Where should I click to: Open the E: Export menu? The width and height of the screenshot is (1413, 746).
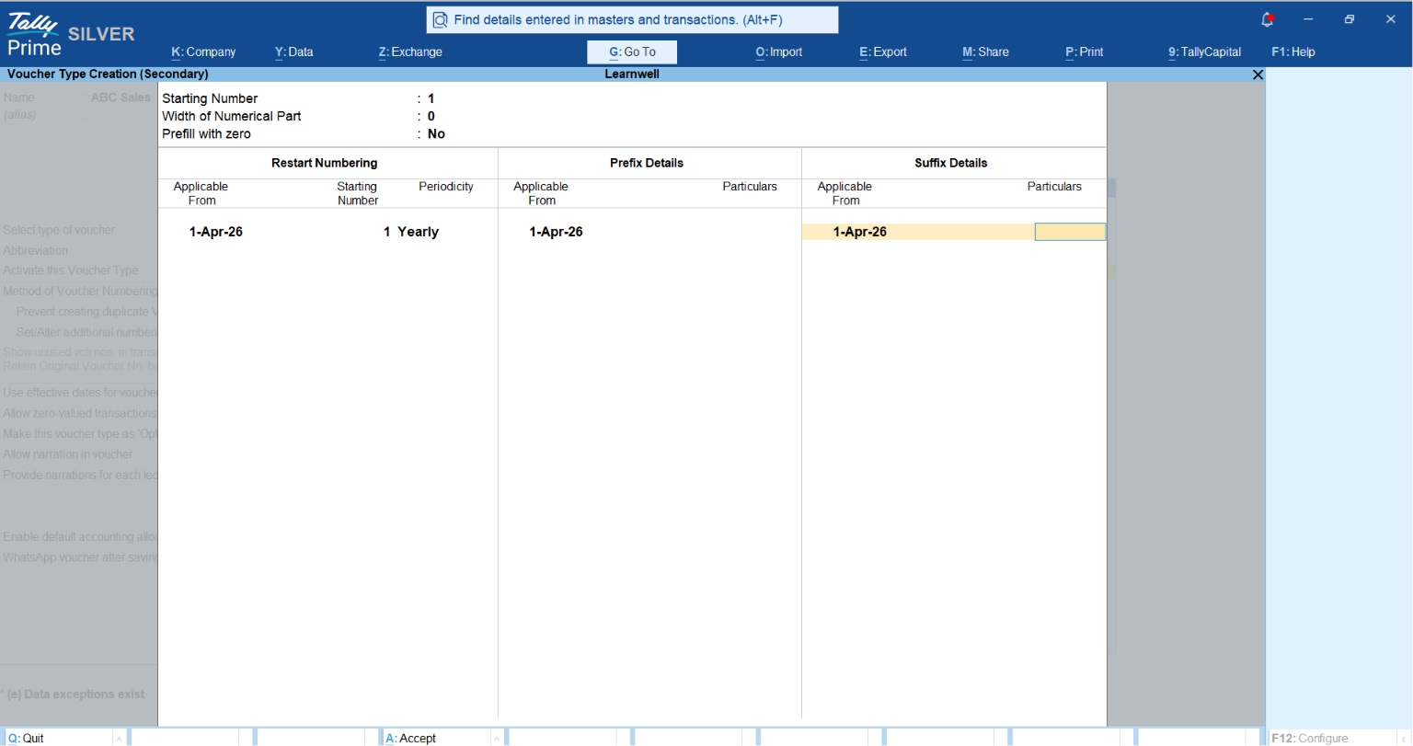pyautogui.click(x=883, y=52)
